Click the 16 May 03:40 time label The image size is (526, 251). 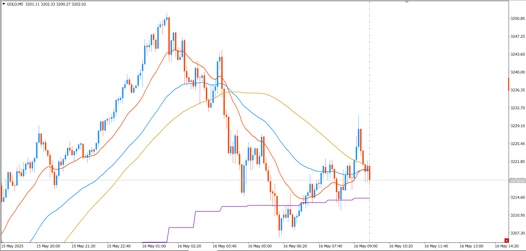(225, 246)
